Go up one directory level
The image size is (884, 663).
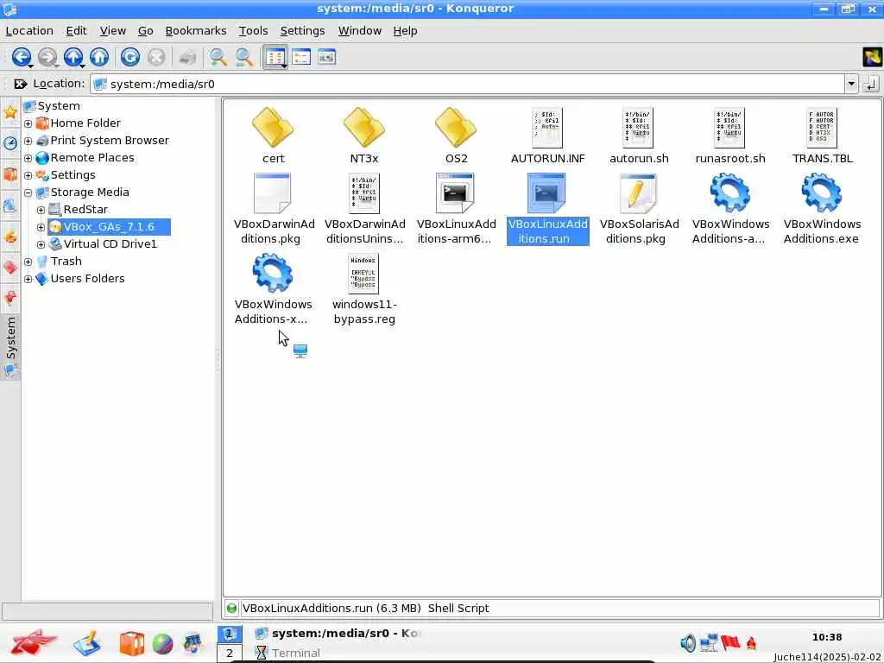point(73,57)
